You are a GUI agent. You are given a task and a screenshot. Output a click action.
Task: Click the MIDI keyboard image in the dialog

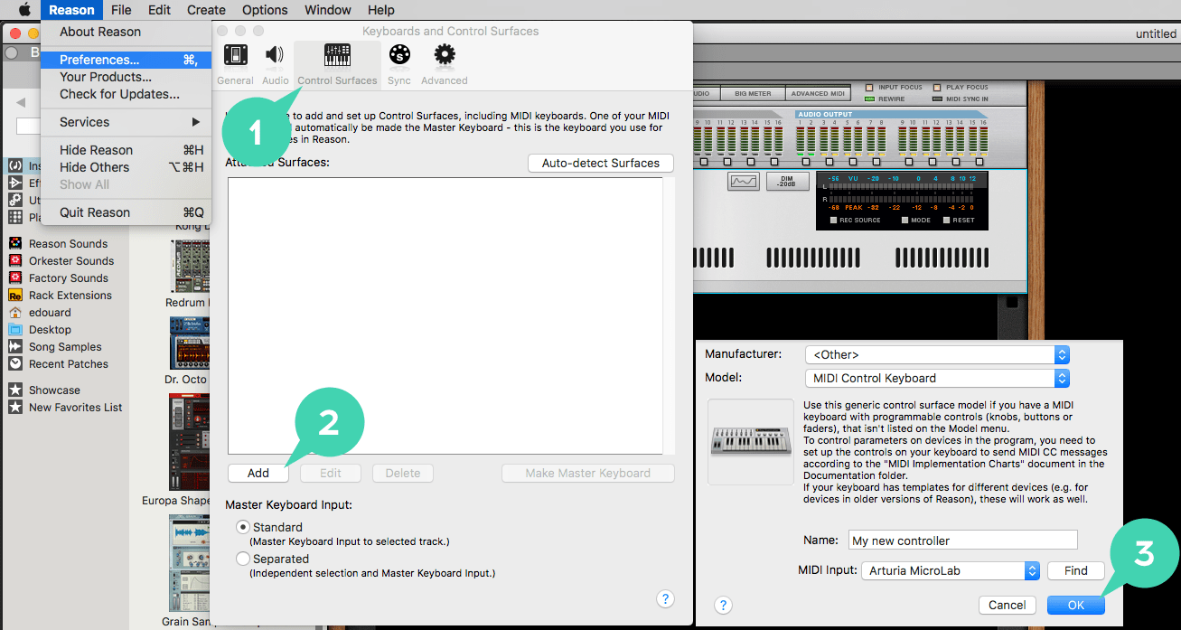click(752, 441)
